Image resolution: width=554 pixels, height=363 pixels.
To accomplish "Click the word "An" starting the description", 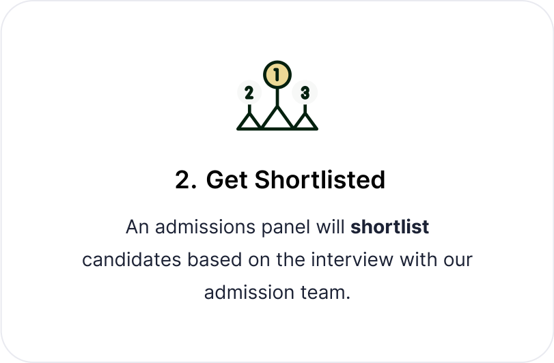I will 137,227.
